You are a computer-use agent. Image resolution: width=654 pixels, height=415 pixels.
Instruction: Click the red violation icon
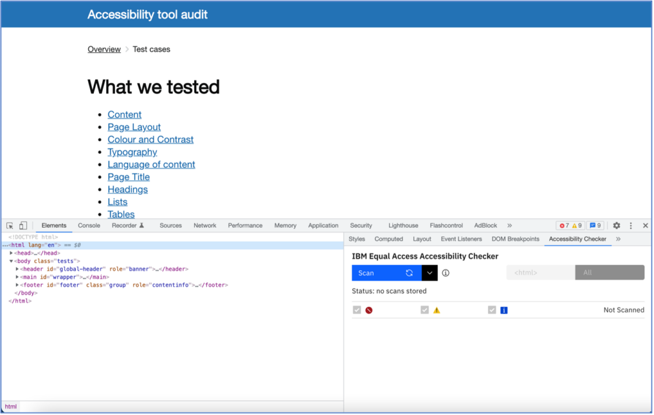click(x=369, y=310)
